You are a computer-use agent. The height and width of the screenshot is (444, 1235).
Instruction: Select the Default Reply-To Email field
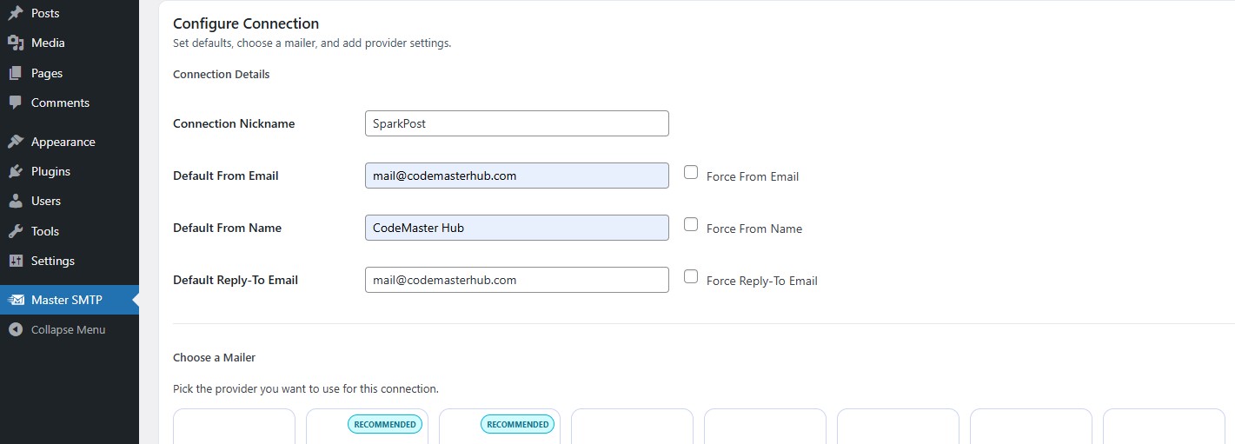pos(516,280)
